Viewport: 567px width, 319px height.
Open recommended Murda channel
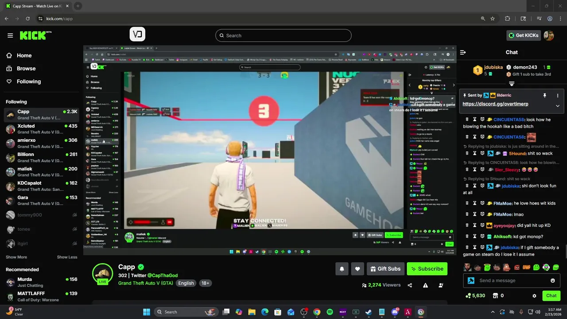click(x=42, y=282)
